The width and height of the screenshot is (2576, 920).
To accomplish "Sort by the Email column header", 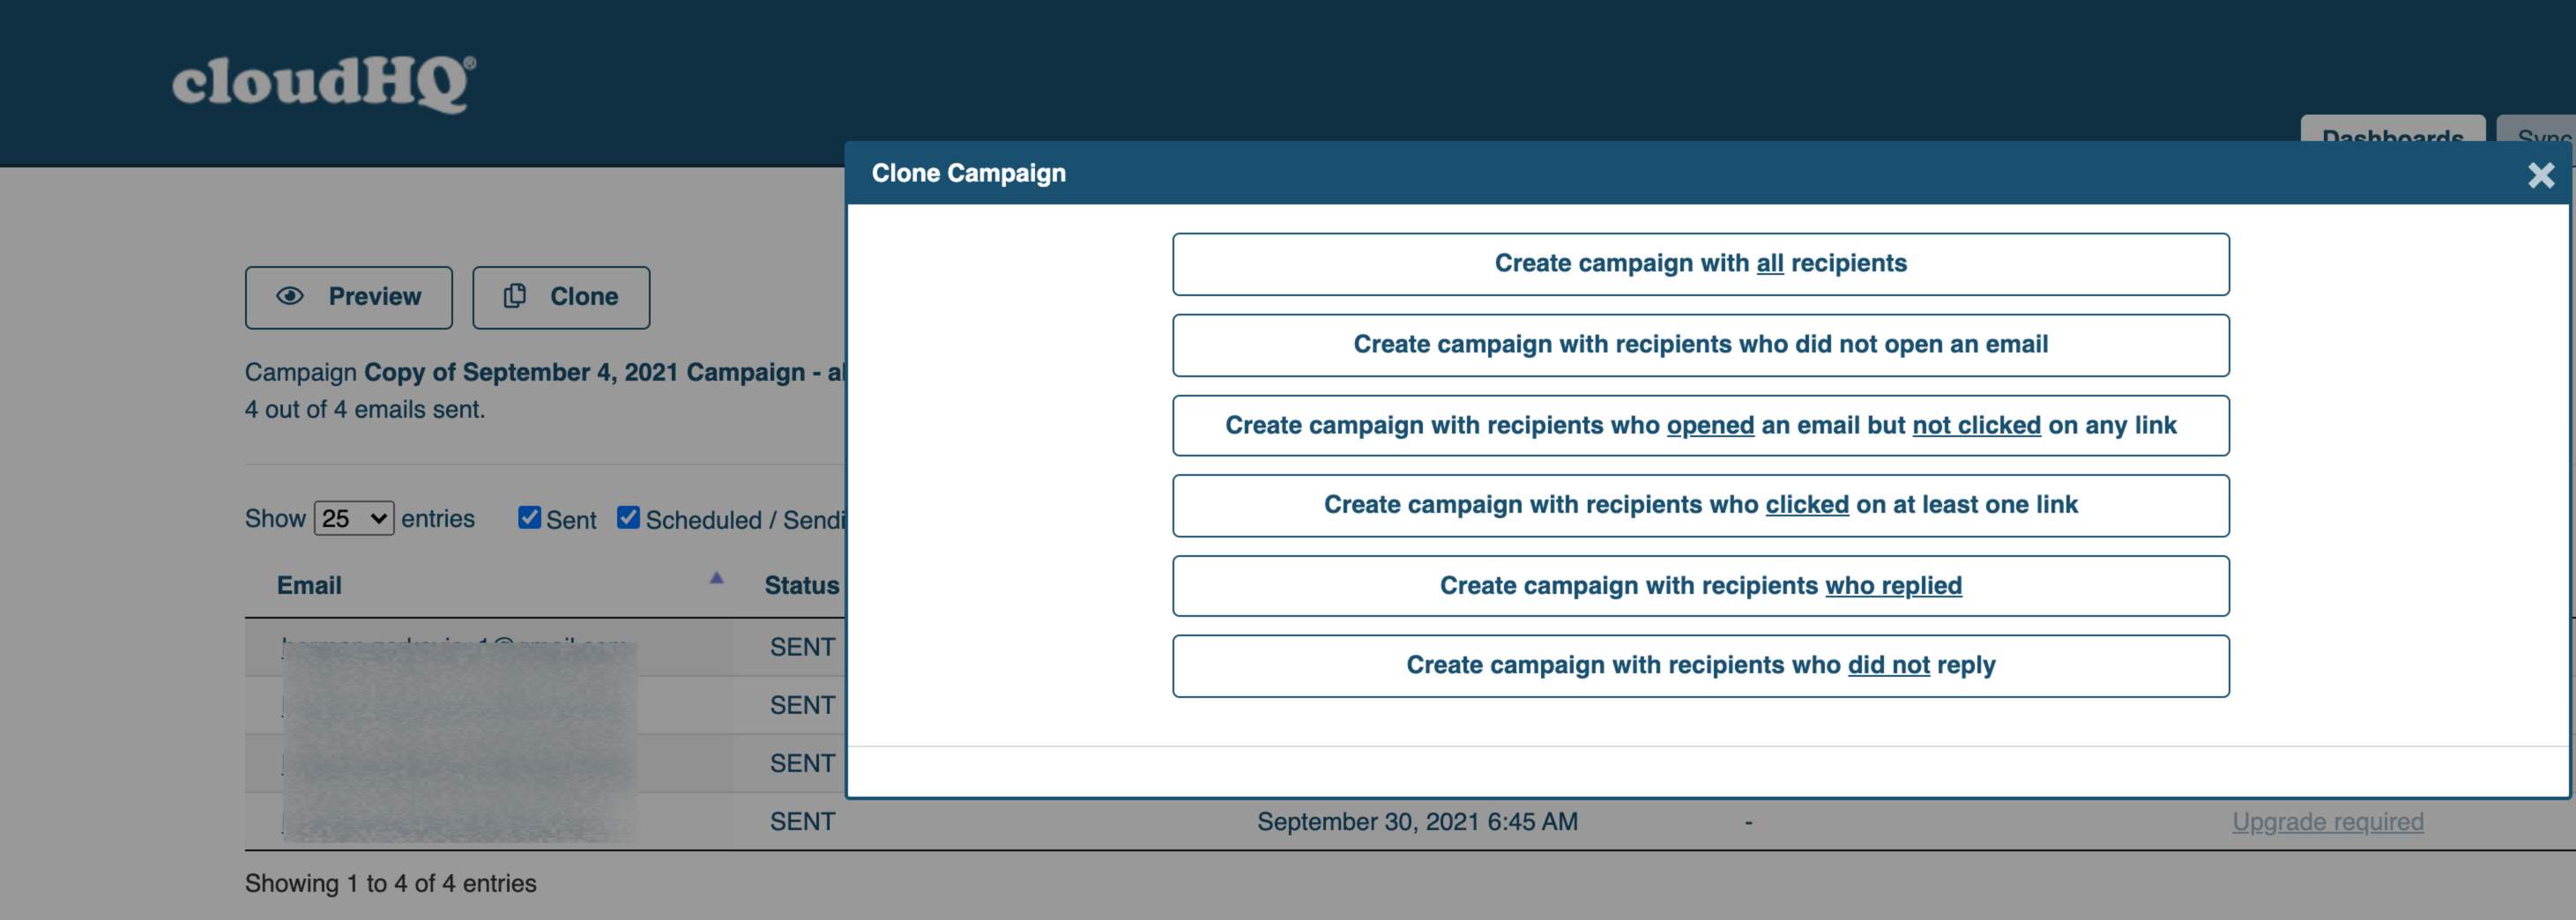I will point(309,585).
